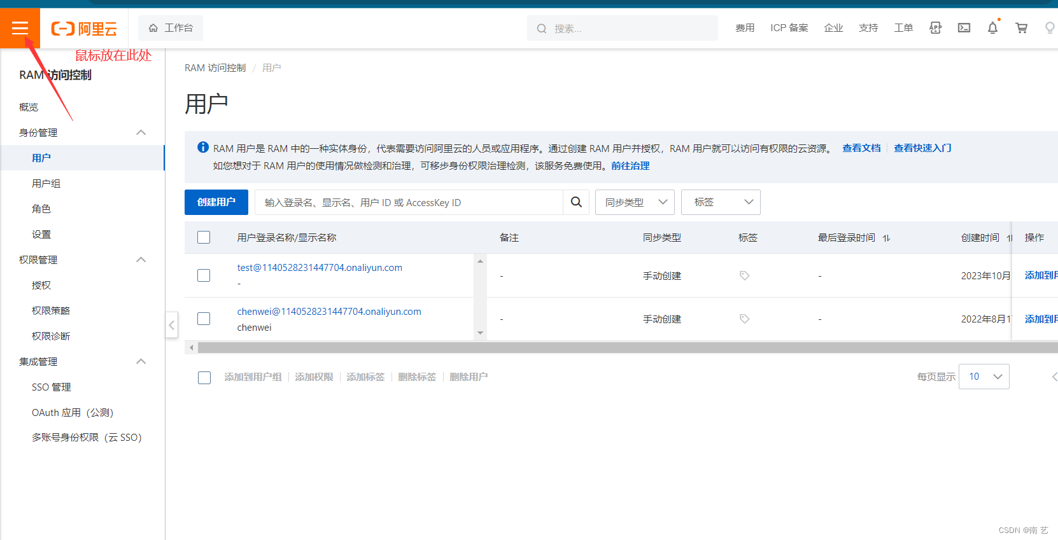Click the horizontal scrollbar left arrow

pyautogui.click(x=191, y=348)
